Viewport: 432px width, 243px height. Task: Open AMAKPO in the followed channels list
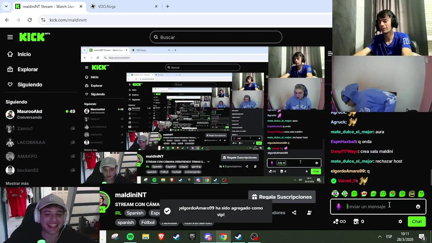point(40,156)
